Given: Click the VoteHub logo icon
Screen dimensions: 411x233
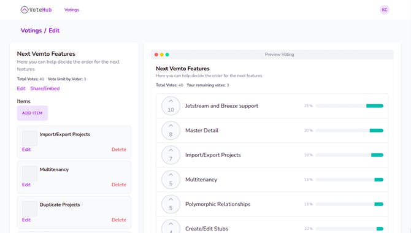Looking at the screenshot, I should tap(25, 10).
